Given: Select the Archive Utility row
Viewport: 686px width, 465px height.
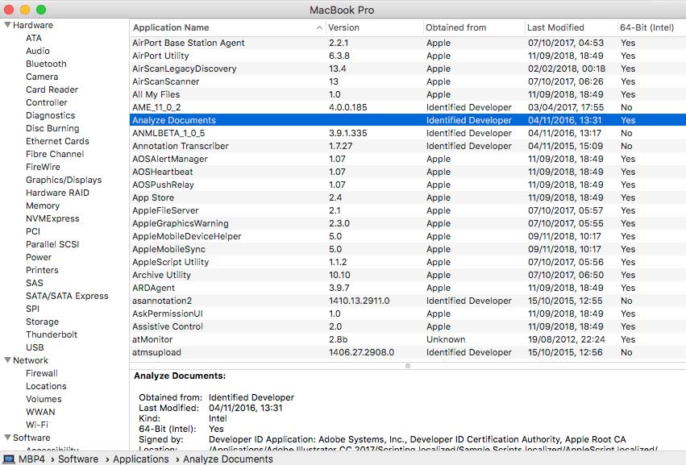Looking at the screenshot, I should [408, 275].
